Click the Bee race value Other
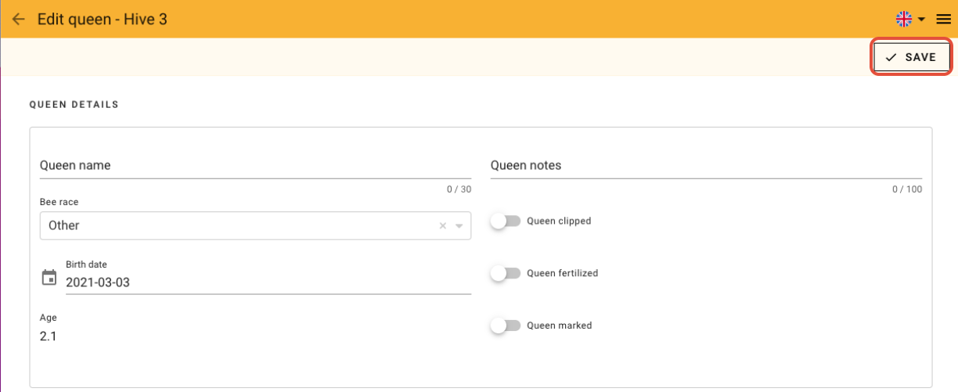This screenshot has height=392, width=958. pyautogui.click(x=64, y=225)
